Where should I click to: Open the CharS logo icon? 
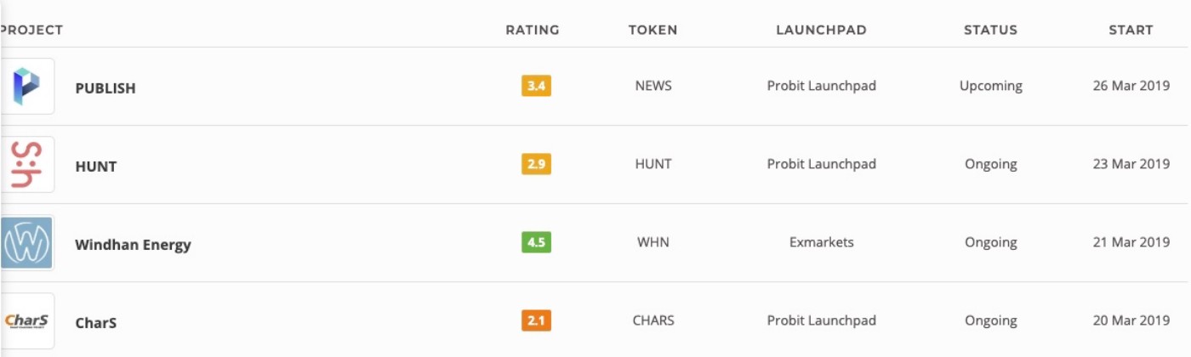click(x=27, y=321)
